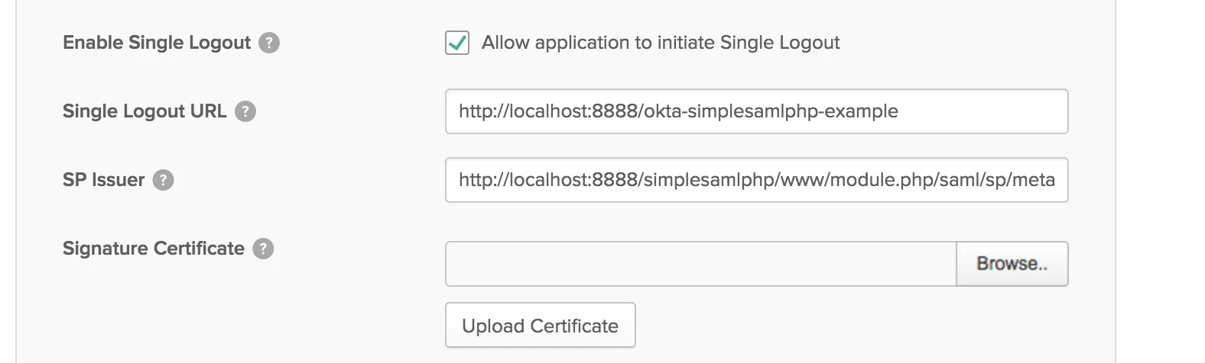Viewport: 1205px width, 363px height.
Task: Show help for Signature Certificate
Action: click(x=263, y=249)
